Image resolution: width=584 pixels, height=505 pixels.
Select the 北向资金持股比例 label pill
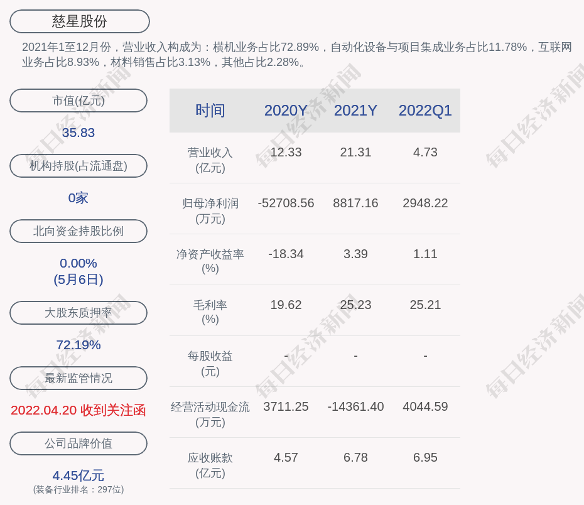pos(78,231)
